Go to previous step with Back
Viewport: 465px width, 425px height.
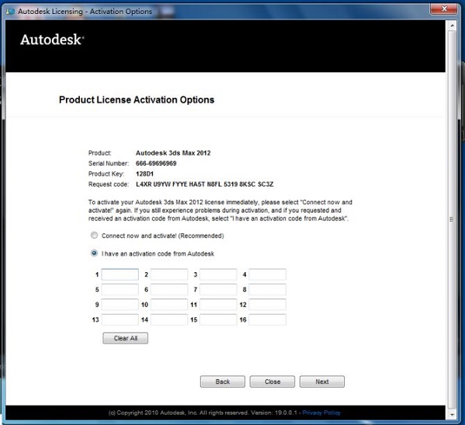[222, 382]
